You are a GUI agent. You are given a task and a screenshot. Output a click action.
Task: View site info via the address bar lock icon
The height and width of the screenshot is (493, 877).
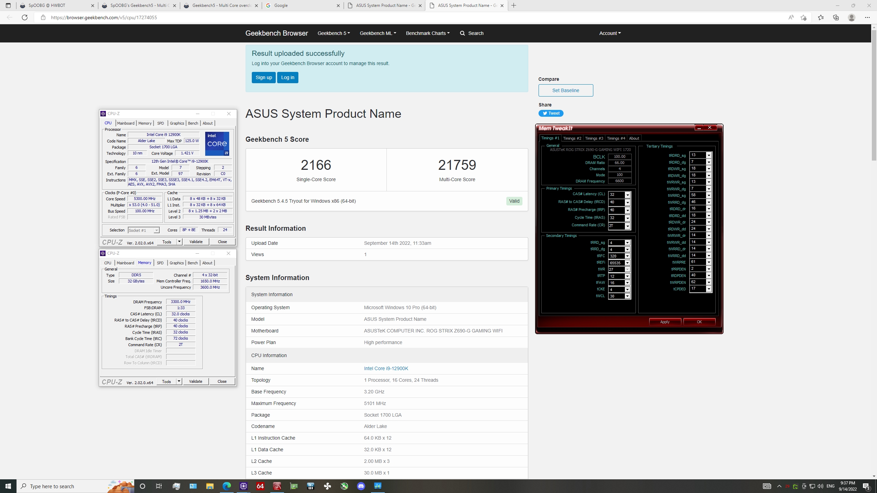pyautogui.click(x=43, y=17)
